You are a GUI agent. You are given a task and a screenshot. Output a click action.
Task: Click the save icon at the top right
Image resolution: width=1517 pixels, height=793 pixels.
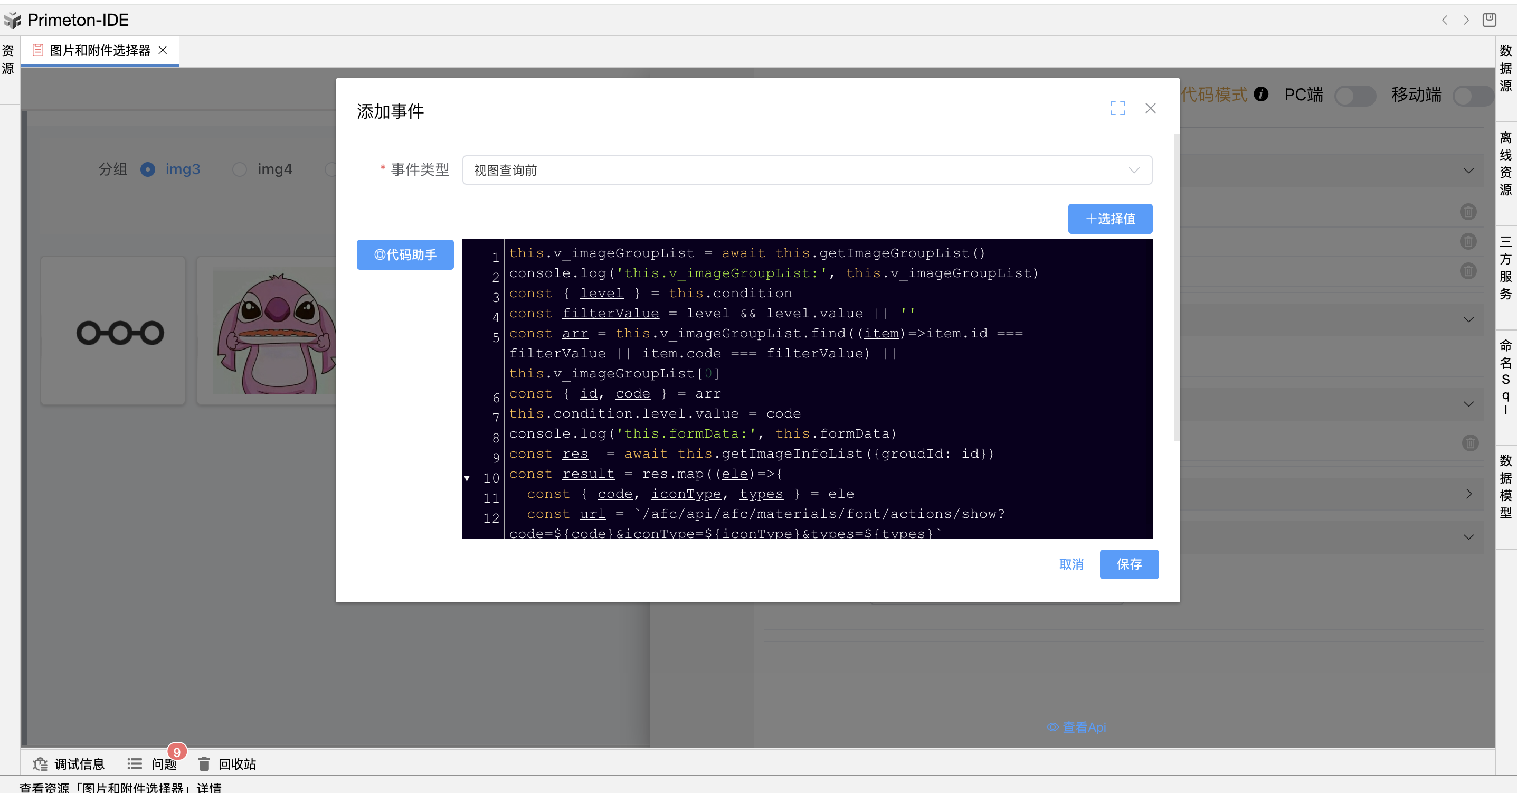[x=1490, y=20]
